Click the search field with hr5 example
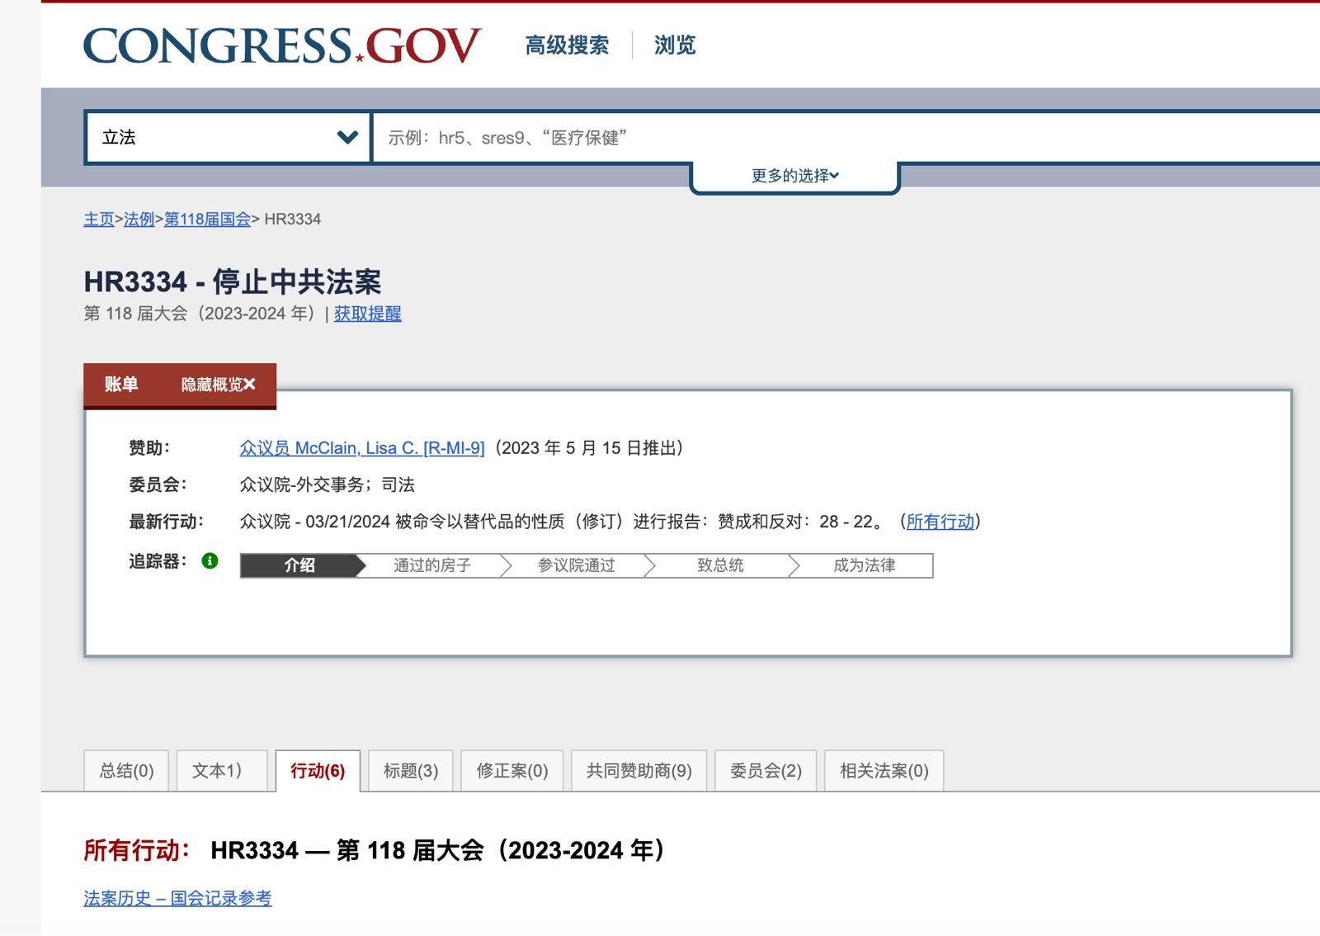 click(x=846, y=137)
